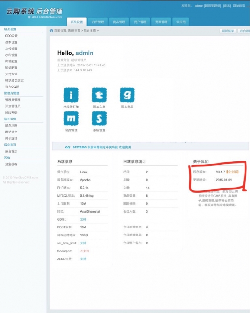Click the 退出 logout link
The image size is (250, 313).
point(227,6)
